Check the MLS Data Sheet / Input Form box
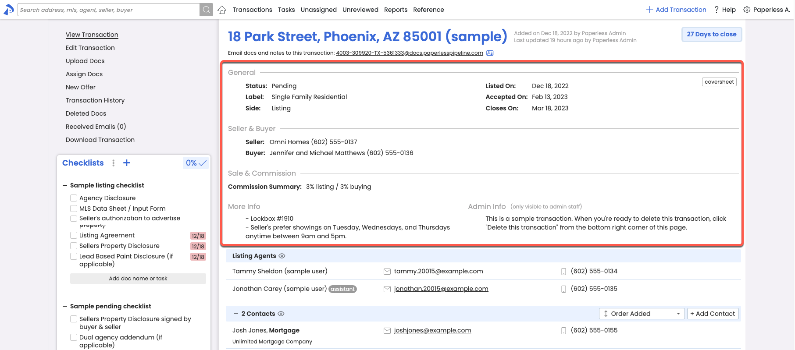This screenshot has width=795, height=350. (74, 209)
